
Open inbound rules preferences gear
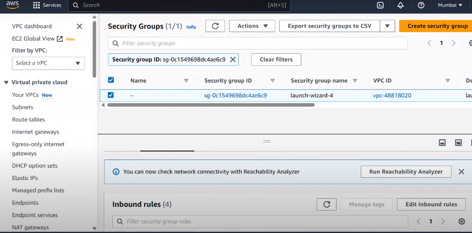coord(462,221)
